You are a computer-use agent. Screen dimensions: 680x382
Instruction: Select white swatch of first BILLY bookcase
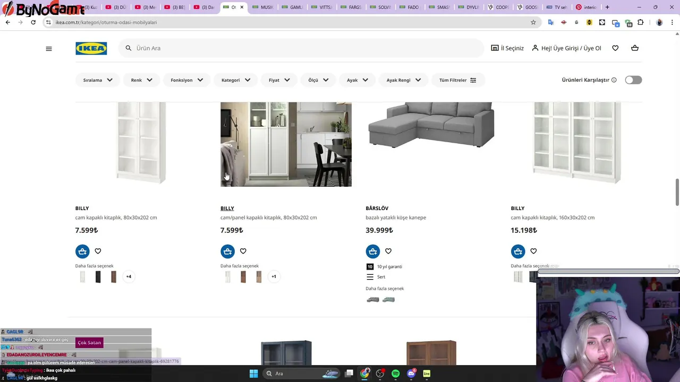(82, 276)
